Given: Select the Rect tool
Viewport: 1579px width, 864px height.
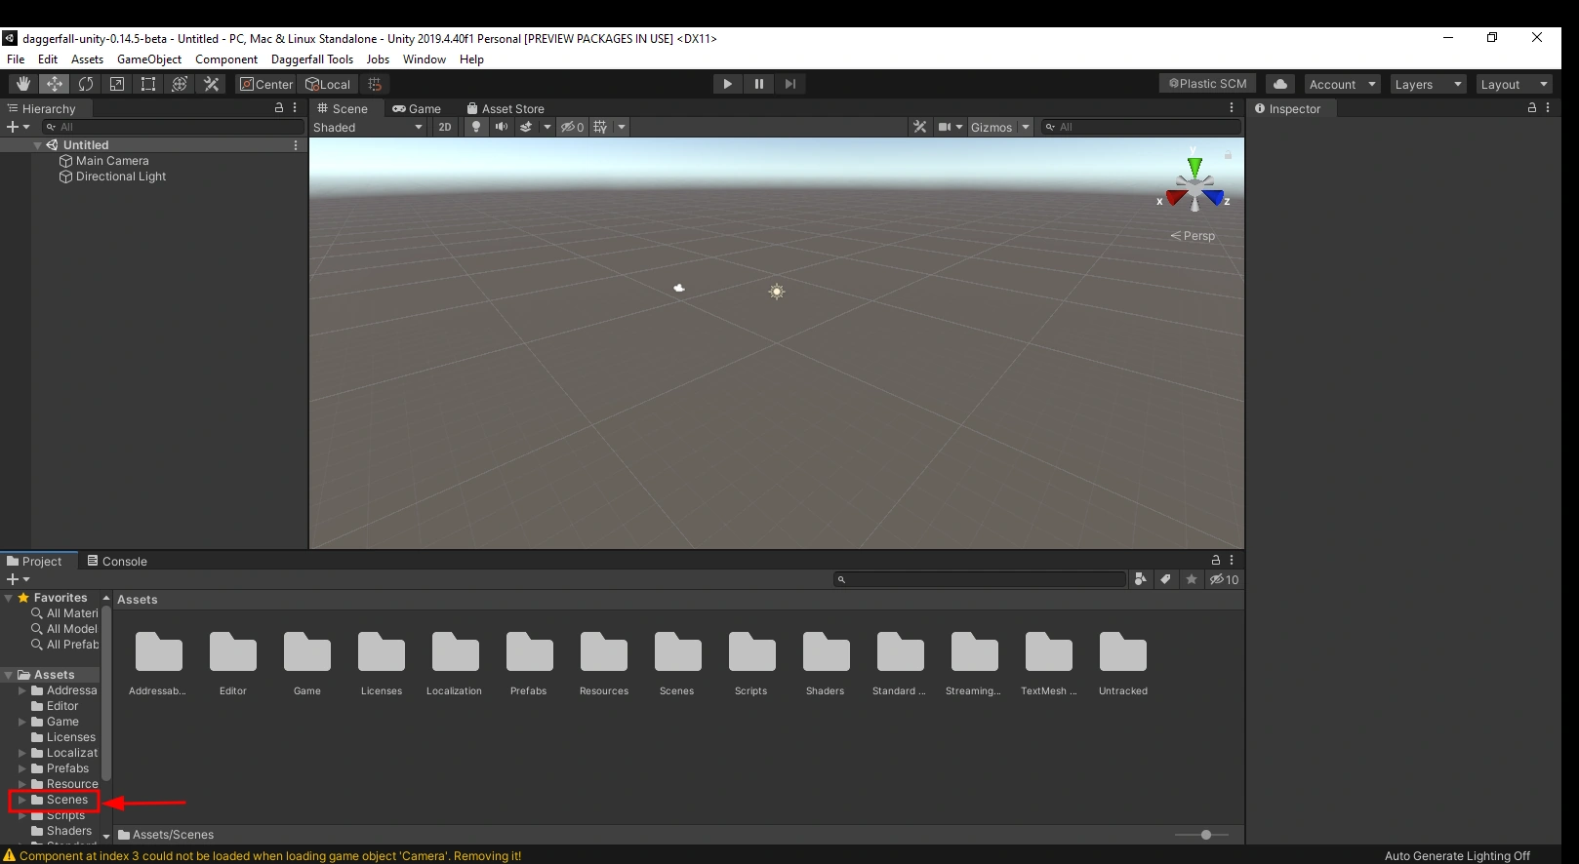Looking at the screenshot, I should (x=148, y=84).
